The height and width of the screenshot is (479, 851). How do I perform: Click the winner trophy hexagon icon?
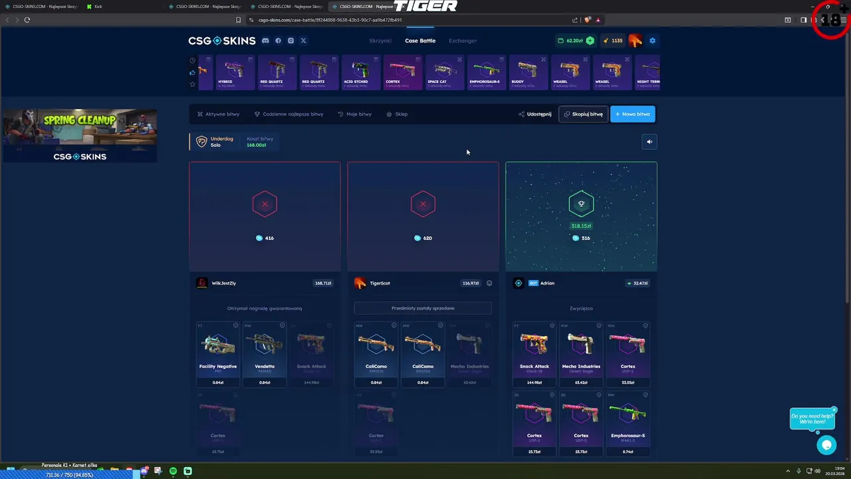pos(581,204)
